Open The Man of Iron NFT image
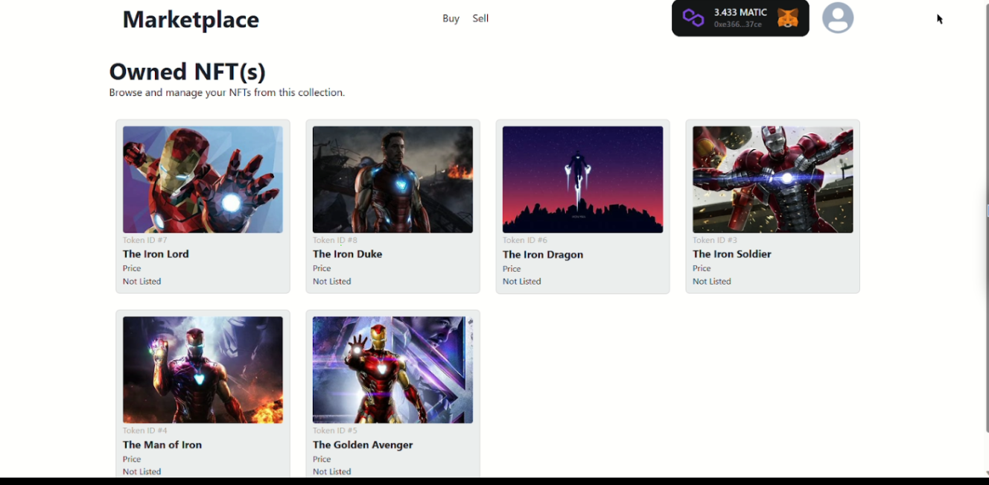 (203, 370)
